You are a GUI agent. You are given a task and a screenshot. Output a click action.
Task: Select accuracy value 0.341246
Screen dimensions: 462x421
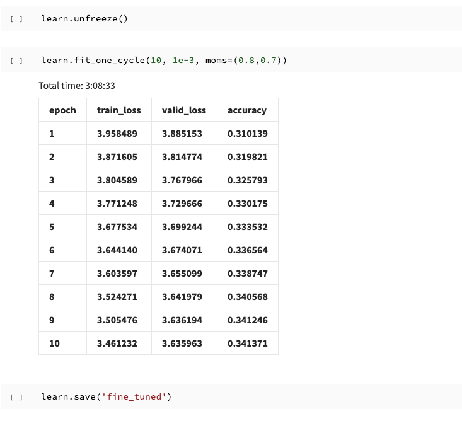248,320
